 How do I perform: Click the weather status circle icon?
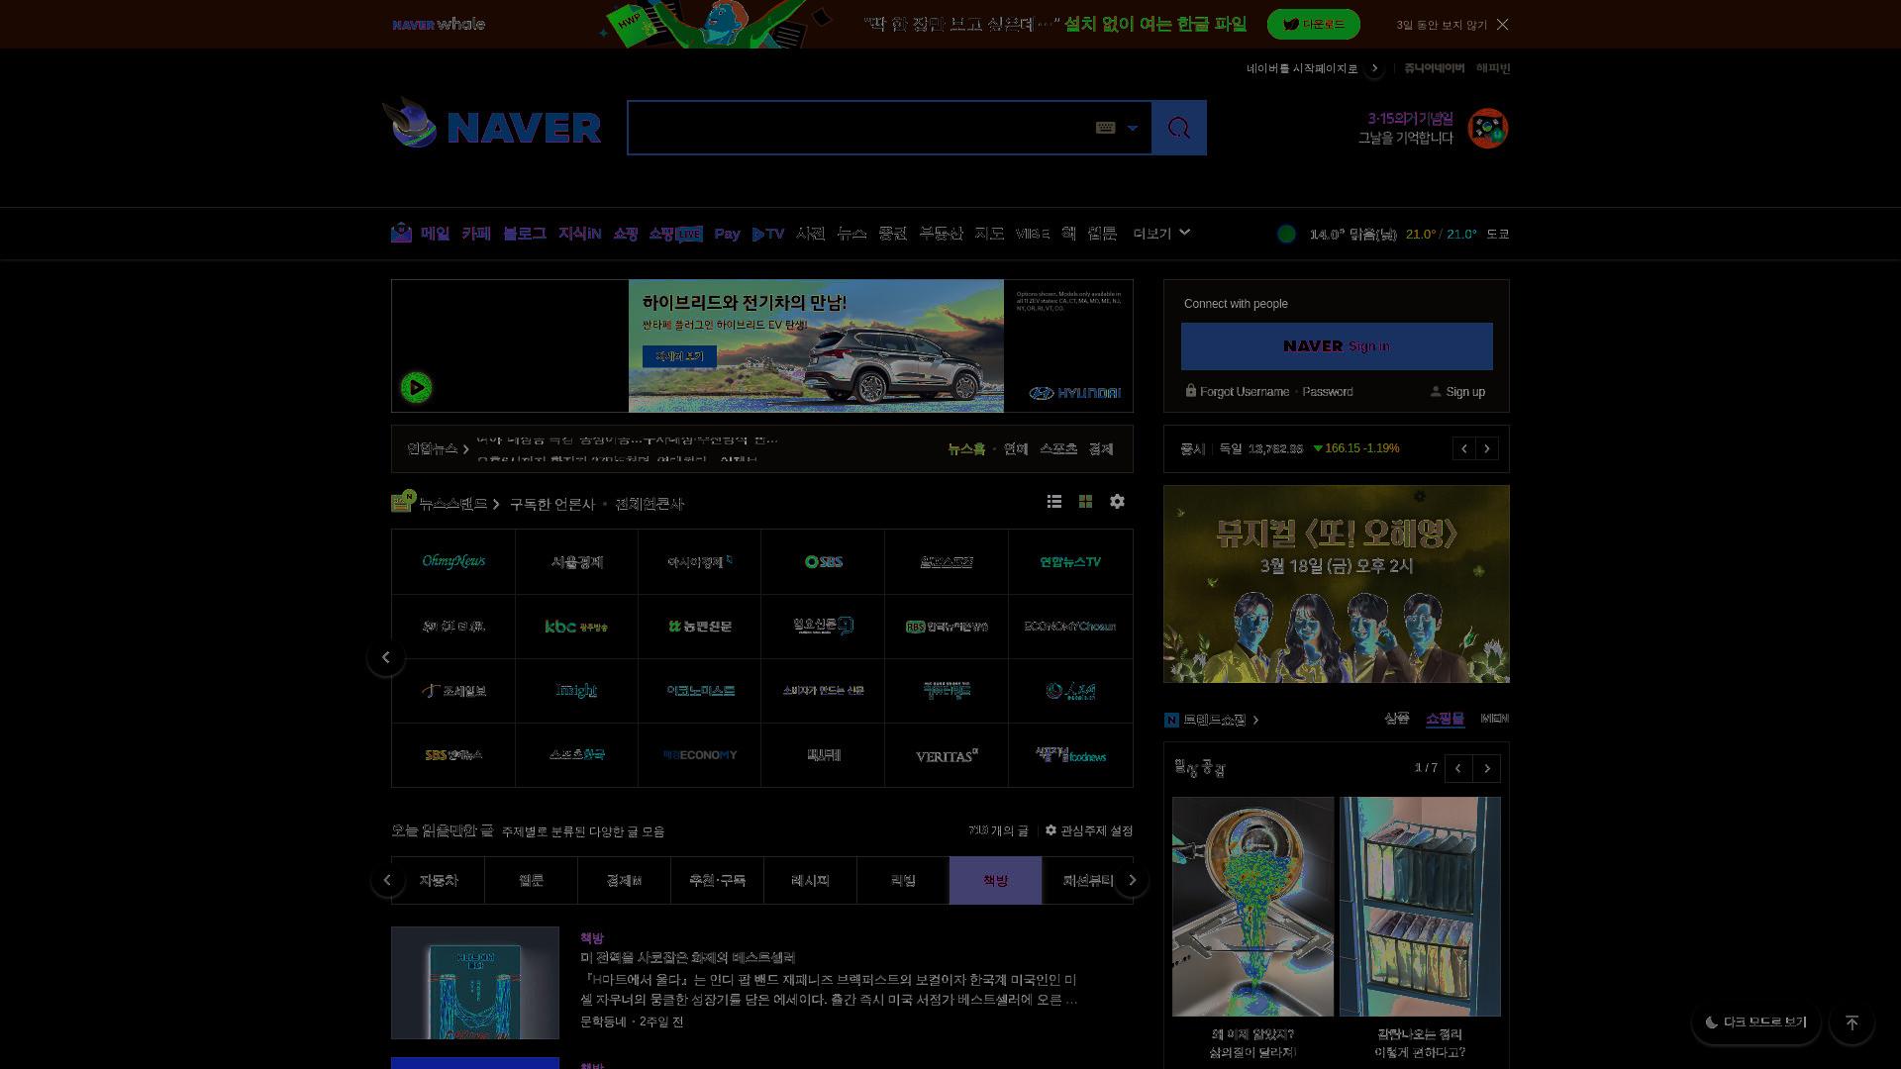pos(1286,235)
